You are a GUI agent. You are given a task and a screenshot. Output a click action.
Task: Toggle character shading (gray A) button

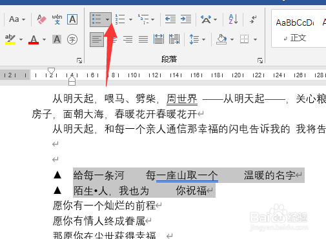tap(57, 39)
